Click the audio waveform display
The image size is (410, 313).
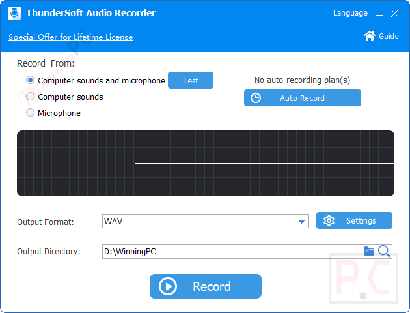coord(206,164)
